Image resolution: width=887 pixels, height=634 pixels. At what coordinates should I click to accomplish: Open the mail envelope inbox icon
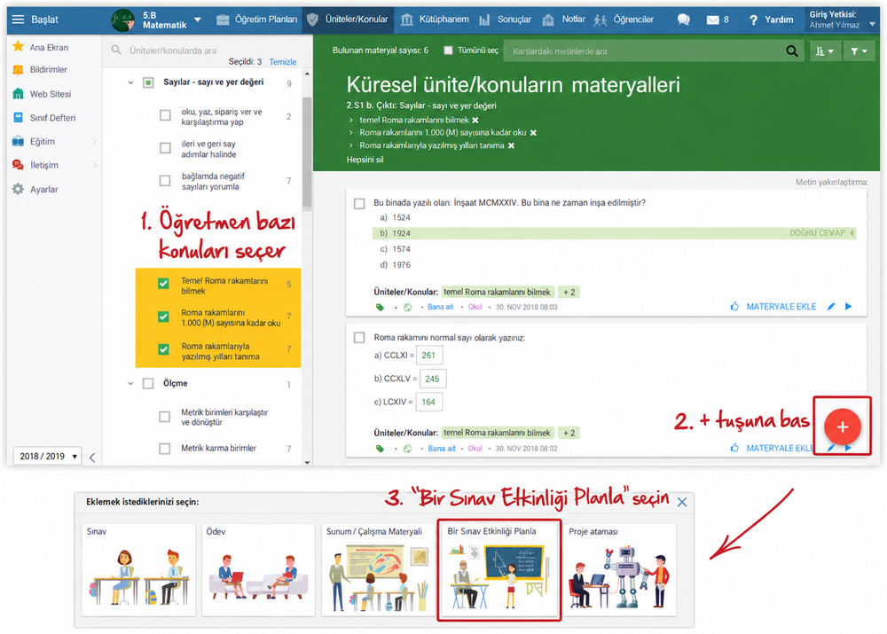click(713, 20)
